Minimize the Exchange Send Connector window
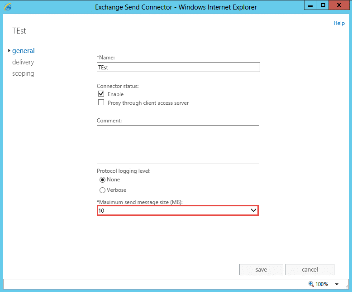352x292 pixels. point(310,5)
